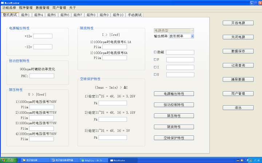
Task: Click the MainWindow title bar icon
Action: coord(3,2)
